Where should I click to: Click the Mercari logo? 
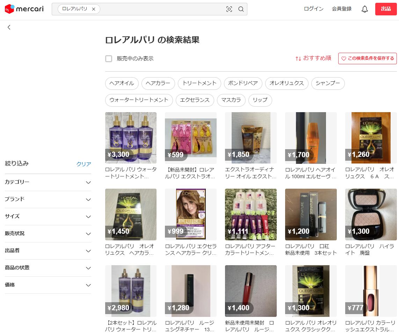click(24, 9)
